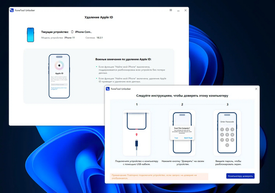Close the main FoneTool Unlocker window

point(185,10)
